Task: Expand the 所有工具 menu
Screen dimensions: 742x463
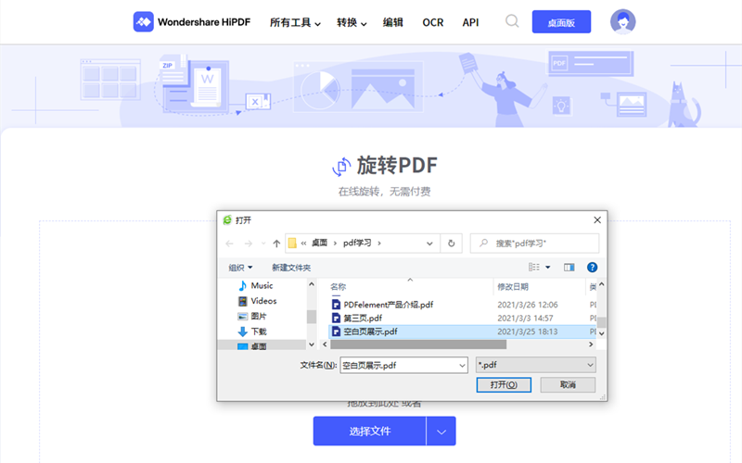Action: pyautogui.click(x=295, y=22)
